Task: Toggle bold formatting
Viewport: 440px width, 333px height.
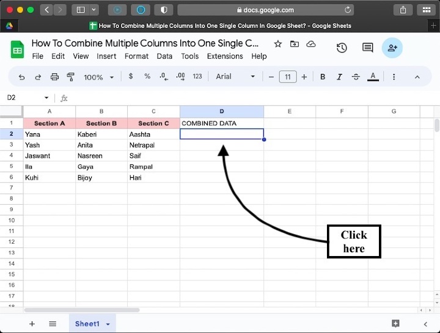Action: (323, 77)
